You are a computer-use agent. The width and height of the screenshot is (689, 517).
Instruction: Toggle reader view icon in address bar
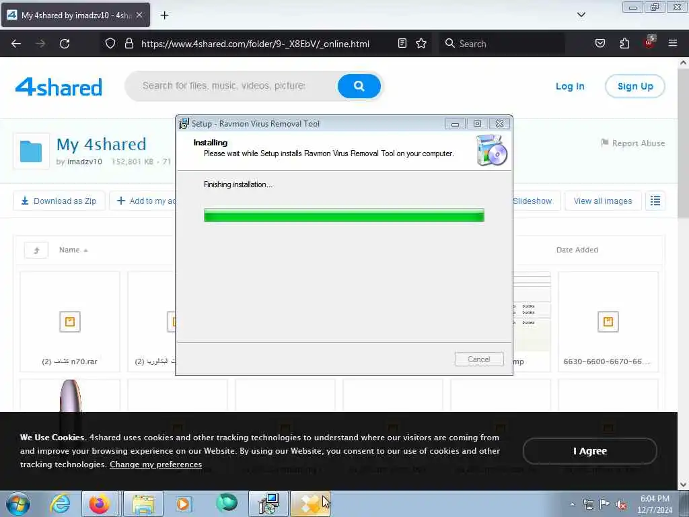402,43
